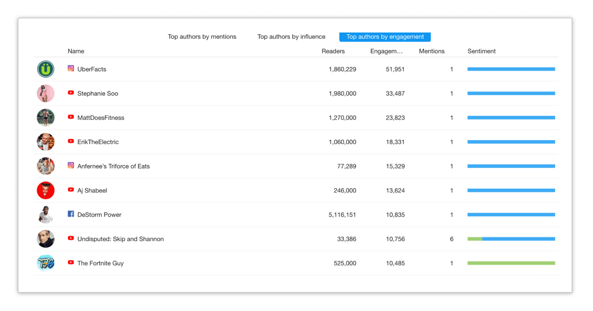Switch to Top authors by mentions tab

click(x=202, y=37)
